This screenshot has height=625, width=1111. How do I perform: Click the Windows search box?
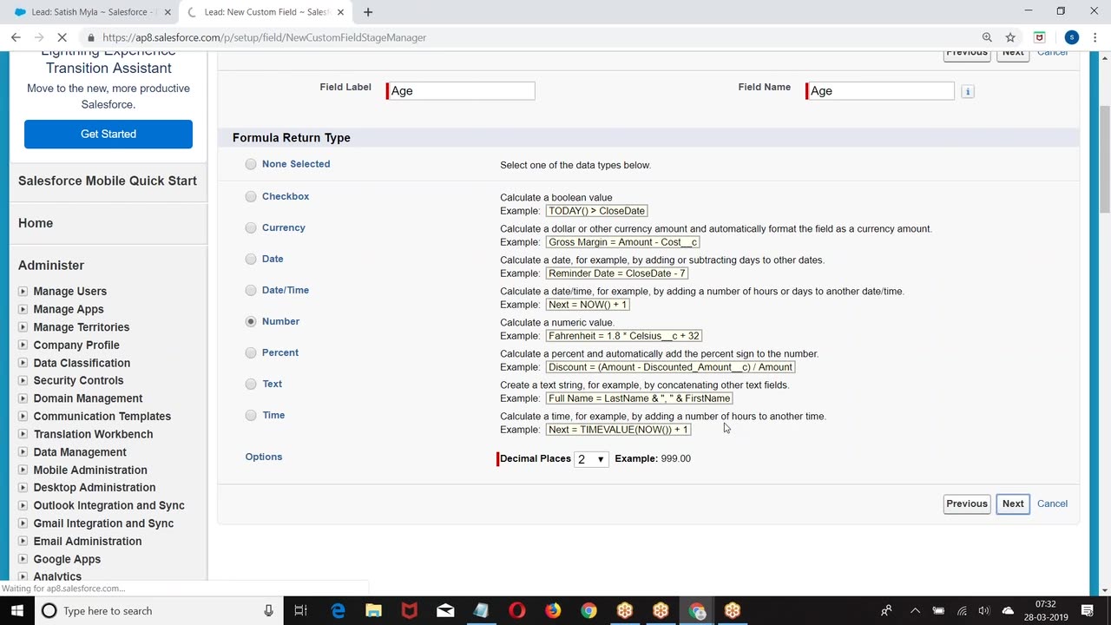pyautogui.click(x=156, y=610)
